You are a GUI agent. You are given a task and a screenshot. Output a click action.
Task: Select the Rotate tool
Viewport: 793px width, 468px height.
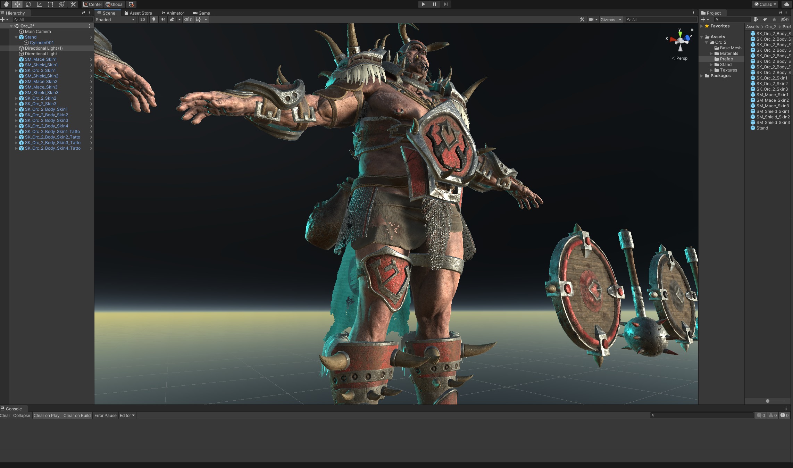click(x=28, y=4)
